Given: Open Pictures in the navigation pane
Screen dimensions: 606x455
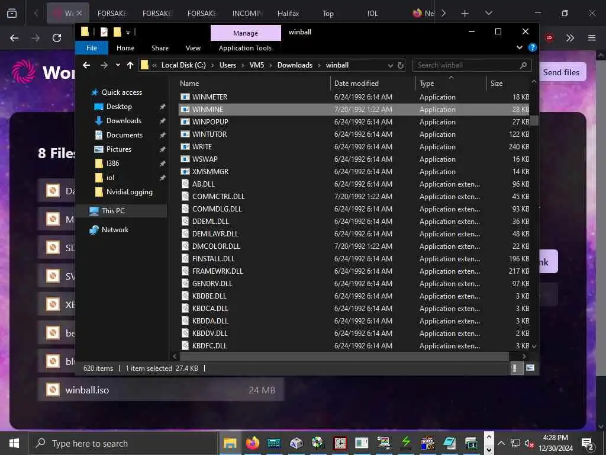Looking at the screenshot, I should coord(118,149).
